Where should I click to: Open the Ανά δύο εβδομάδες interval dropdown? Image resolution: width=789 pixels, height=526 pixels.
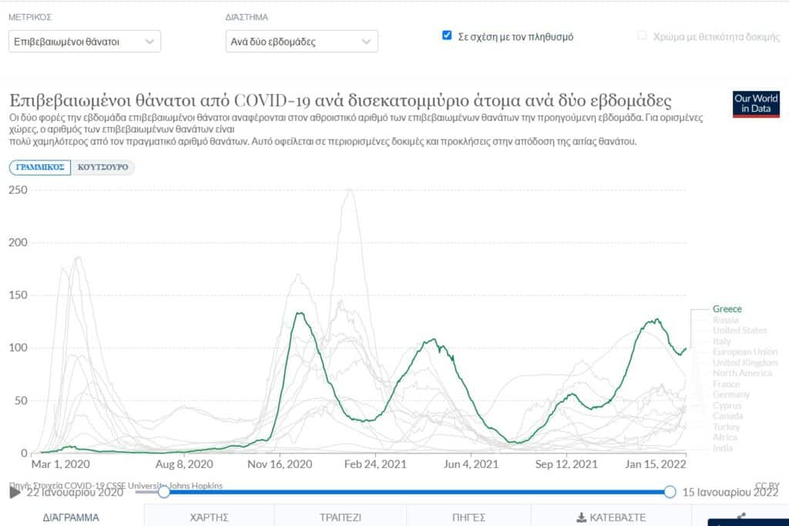[301, 42]
